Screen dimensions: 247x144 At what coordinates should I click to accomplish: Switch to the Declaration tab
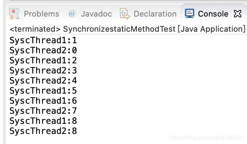(x=155, y=14)
